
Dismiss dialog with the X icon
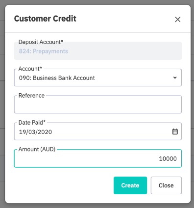pyautogui.click(x=177, y=20)
